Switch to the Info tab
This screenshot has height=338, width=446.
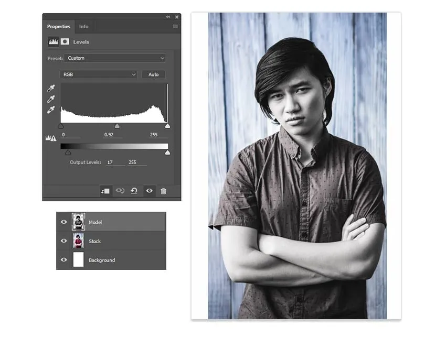click(84, 27)
